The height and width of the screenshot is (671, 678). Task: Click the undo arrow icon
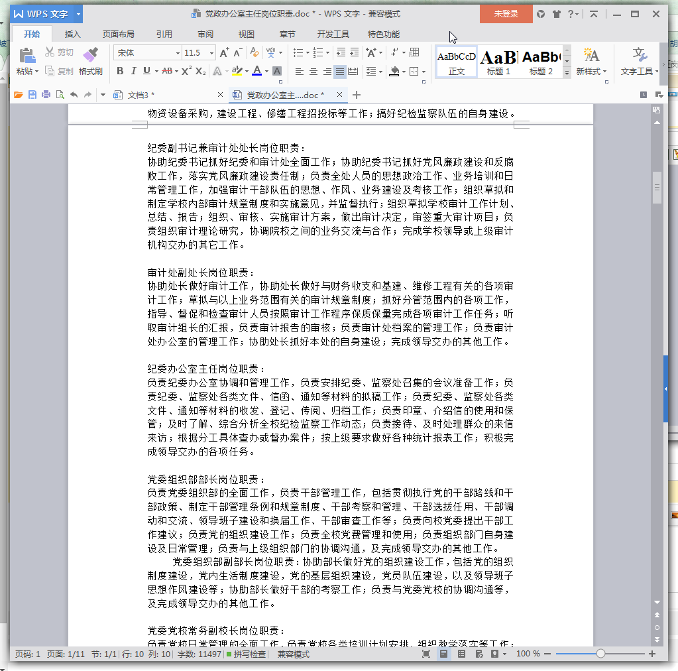[x=74, y=95]
